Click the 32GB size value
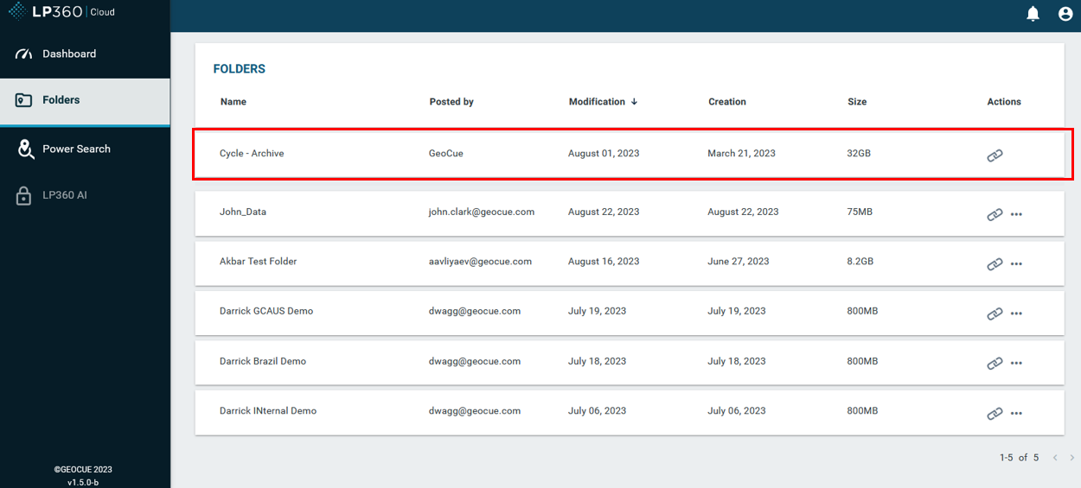 [859, 154]
